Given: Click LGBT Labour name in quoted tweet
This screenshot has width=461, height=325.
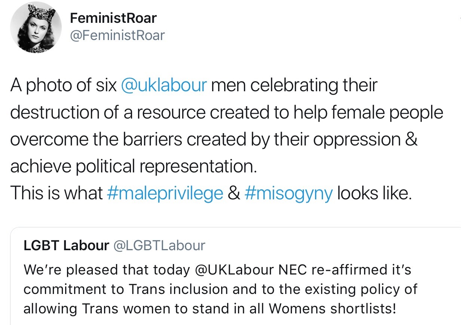Looking at the screenshot, I should [66, 245].
